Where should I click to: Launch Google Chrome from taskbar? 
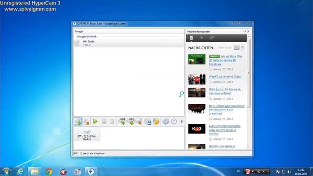point(49,172)
